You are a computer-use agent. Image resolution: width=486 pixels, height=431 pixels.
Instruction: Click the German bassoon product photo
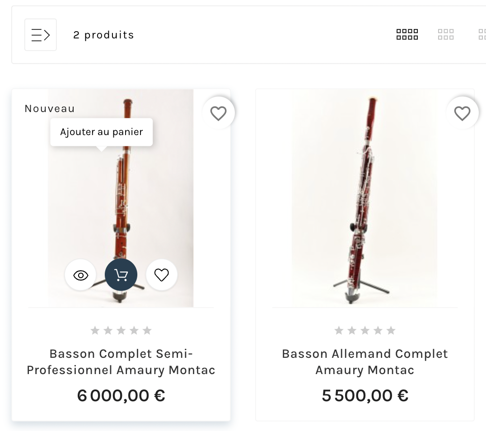coord(364,199)
